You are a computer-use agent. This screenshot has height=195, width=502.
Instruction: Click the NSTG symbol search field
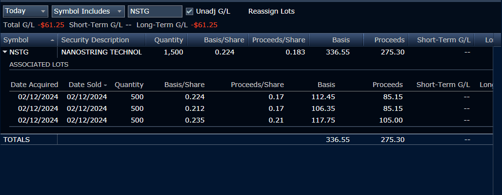point(154,11)
